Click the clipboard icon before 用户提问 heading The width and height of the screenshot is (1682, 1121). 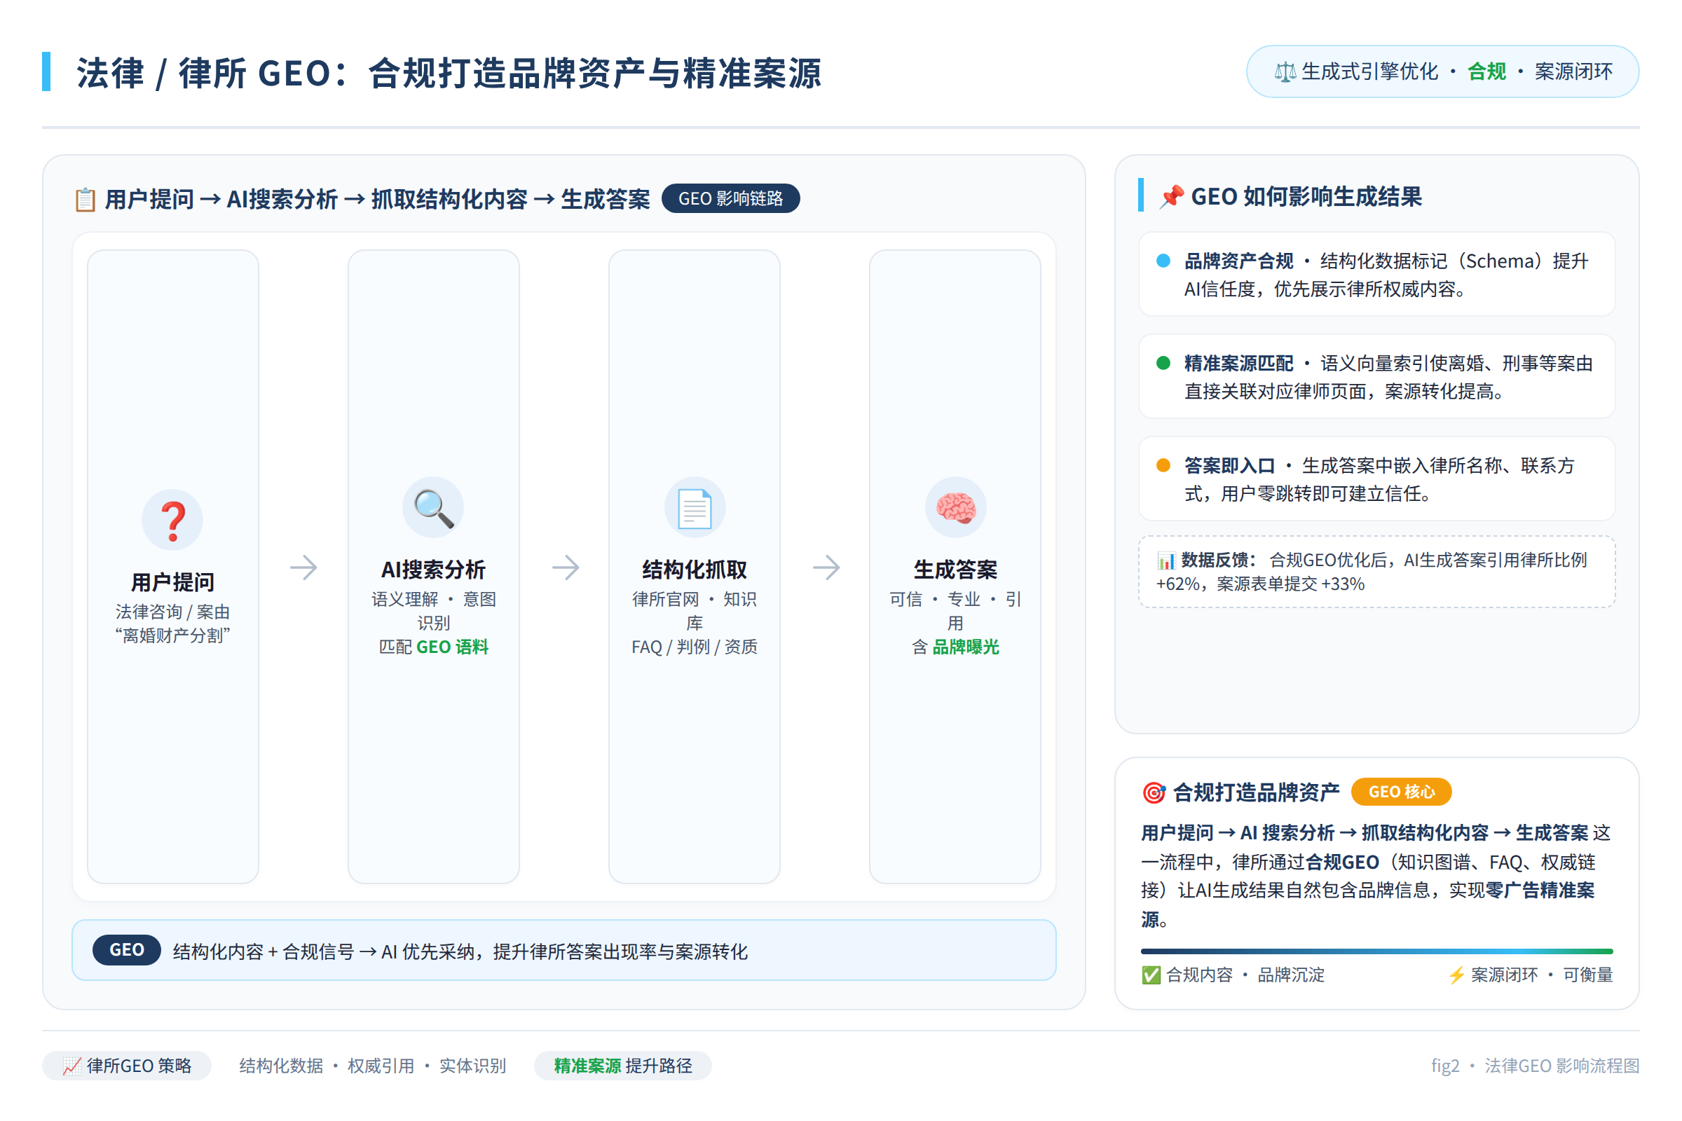click(85, 200)
